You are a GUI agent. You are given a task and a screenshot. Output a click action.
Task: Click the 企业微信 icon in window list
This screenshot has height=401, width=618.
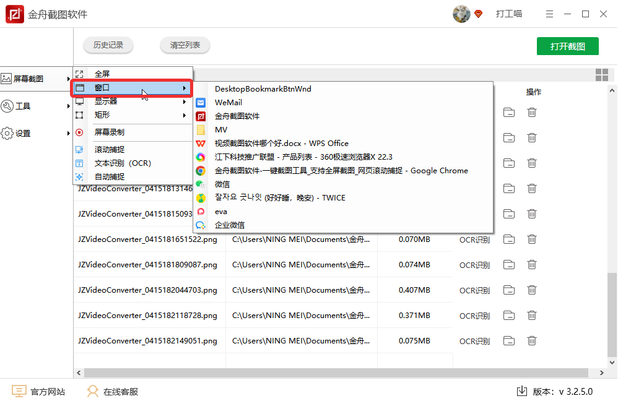pyautogui.click(x=201, y=225)
